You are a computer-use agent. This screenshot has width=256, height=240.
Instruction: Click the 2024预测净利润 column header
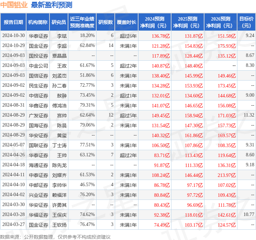pos(155,22)
